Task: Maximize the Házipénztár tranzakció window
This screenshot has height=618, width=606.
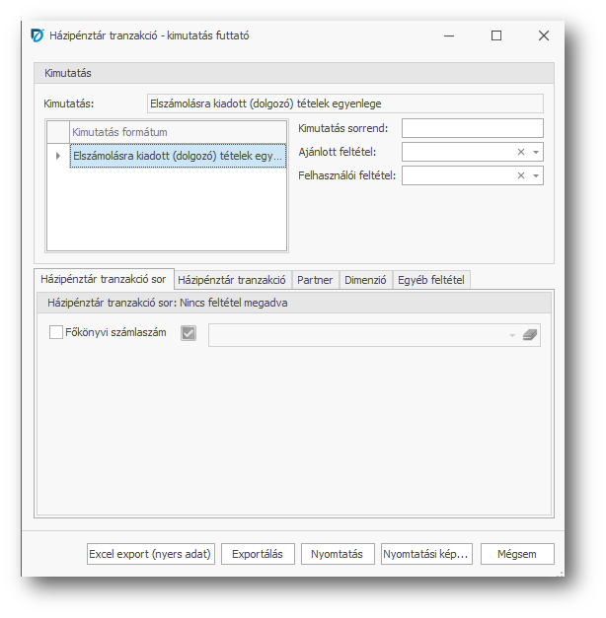Action: click(x=496, y=35)
